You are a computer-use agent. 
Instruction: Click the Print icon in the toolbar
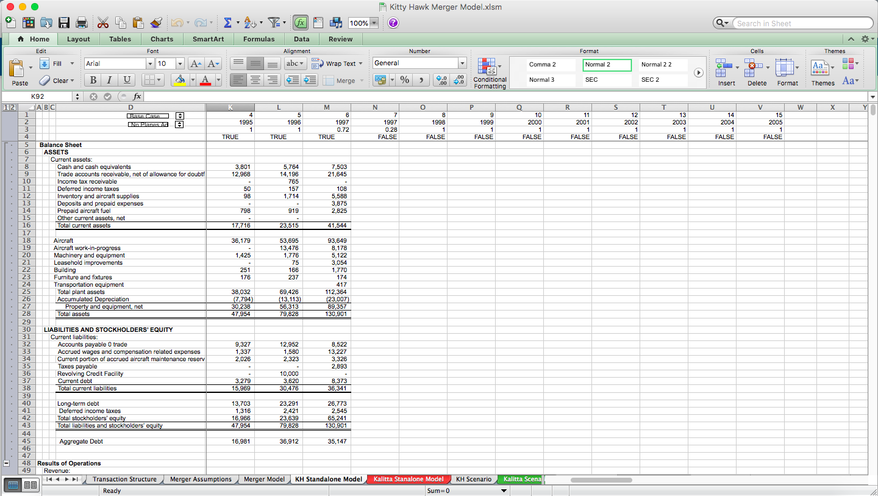[82, 22]
